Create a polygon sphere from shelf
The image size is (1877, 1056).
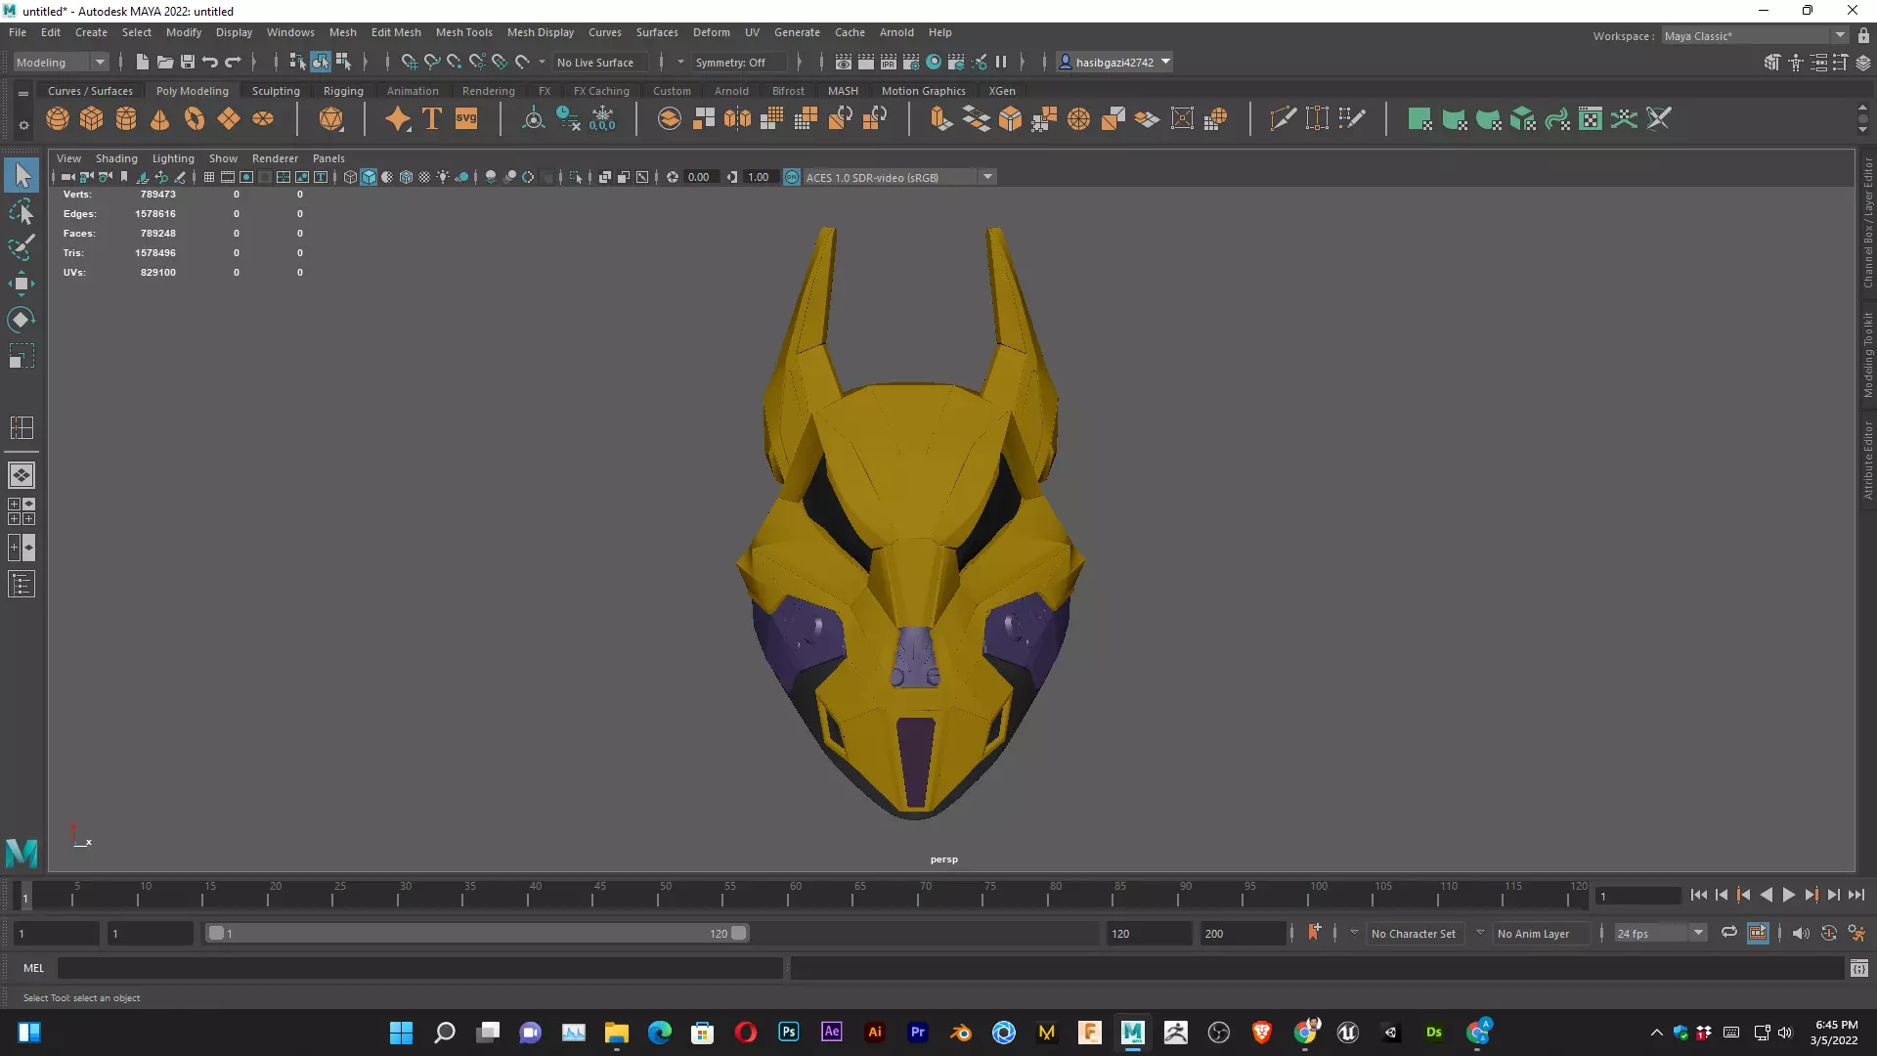[58, 119]
